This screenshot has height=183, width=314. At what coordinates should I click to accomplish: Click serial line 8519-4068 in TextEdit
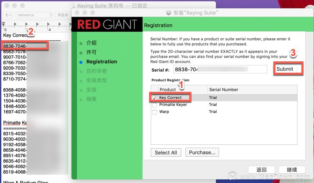[14, 172]
